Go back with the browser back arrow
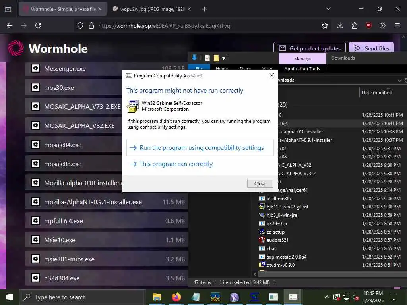 (10, 25)
